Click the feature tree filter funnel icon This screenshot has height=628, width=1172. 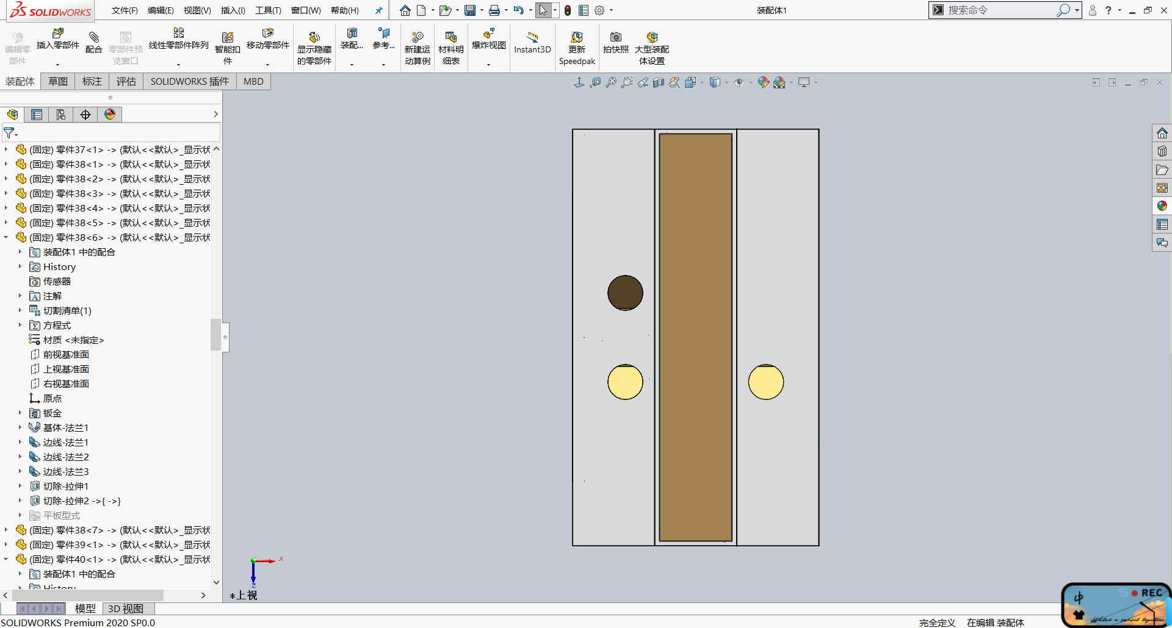9,132
